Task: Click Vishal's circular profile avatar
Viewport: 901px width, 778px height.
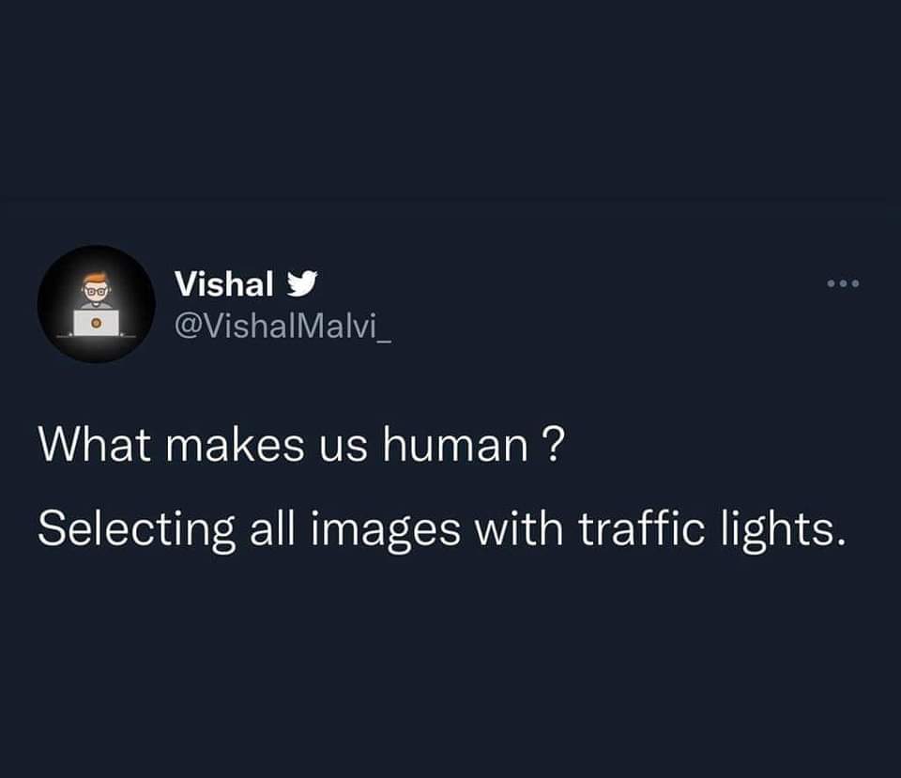Action: point(96,304)
